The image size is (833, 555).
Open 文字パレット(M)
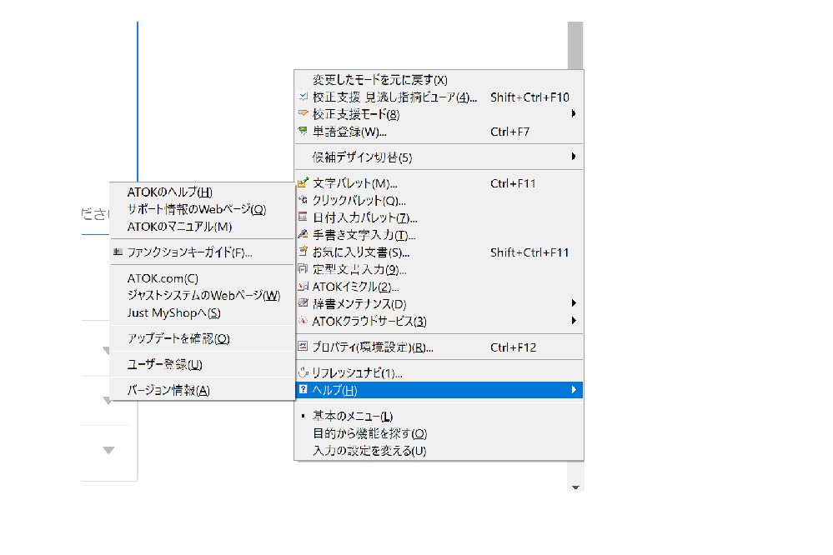tap(355, 183)
